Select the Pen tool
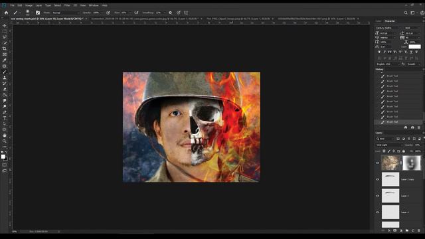This screenshot has width=425, height=239. tap(5, 112)
